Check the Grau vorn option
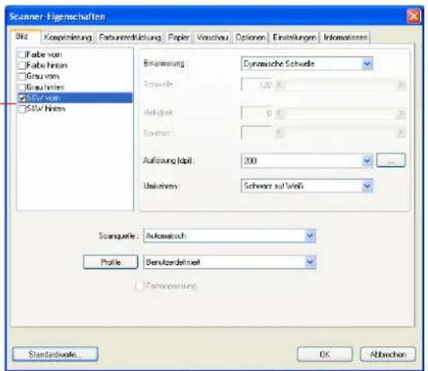Viewport: 428px width, 371px height. click(x=22, y=76)
